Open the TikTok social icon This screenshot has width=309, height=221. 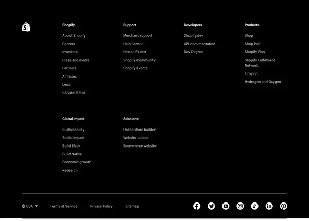click(x=254, y=206)
